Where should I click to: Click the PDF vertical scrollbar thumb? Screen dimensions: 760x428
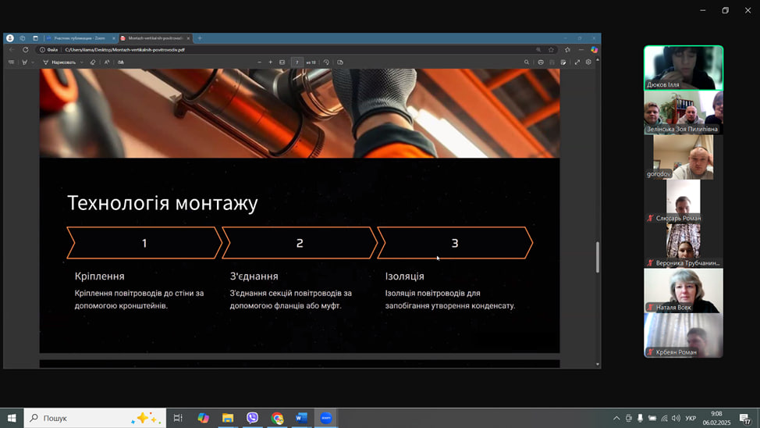pyautogui.click(x=598, y=257)
